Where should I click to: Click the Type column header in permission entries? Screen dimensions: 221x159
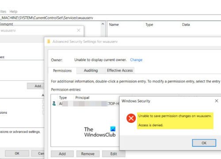63,98
